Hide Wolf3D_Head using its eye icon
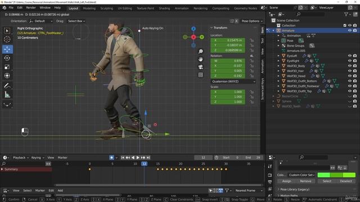Image resolution: width=360 pixels, height=202 pixels. click(x=350, y=76)
